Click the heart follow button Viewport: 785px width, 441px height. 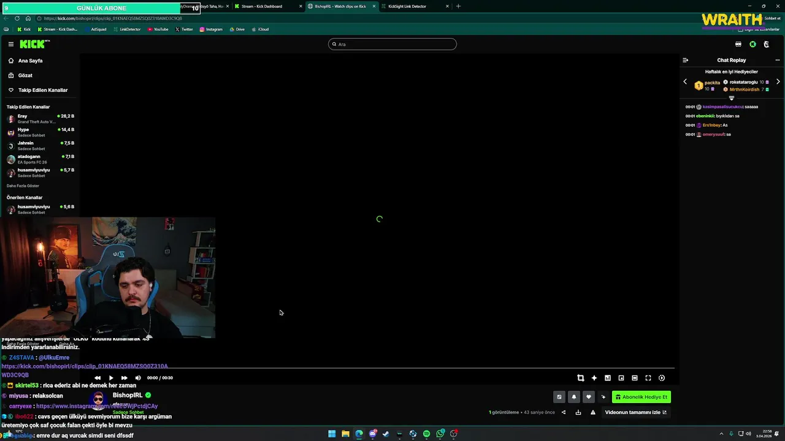589,397
